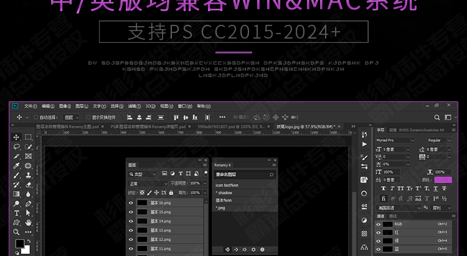Click the search magnifier in options bar

click(437, 117)
